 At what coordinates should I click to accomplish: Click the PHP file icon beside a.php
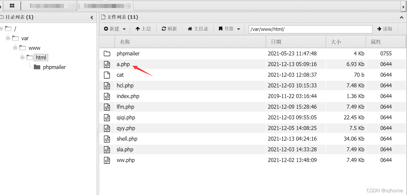click(107, 64)
